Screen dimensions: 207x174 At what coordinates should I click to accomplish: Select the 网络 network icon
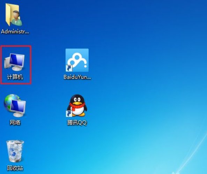click(15, 105)
